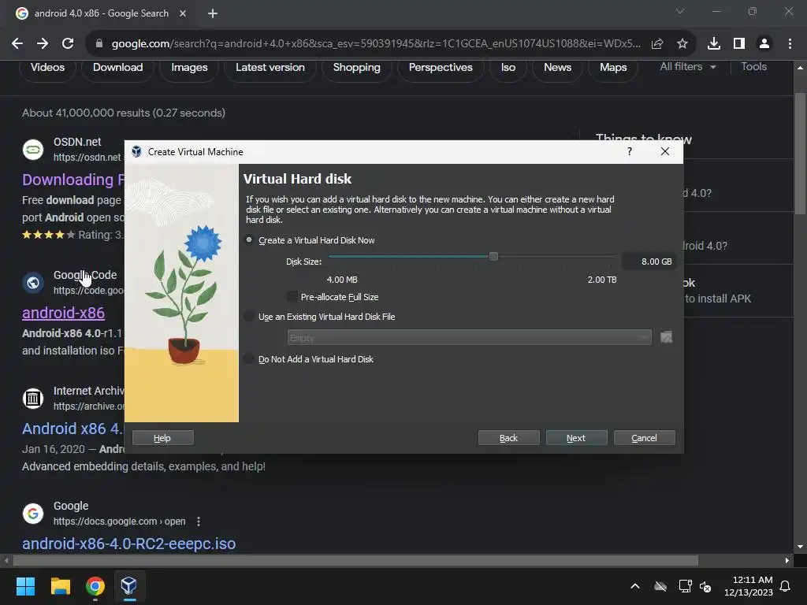Open Chrome profile icon

pyautogui.click(x=764, y=44)
